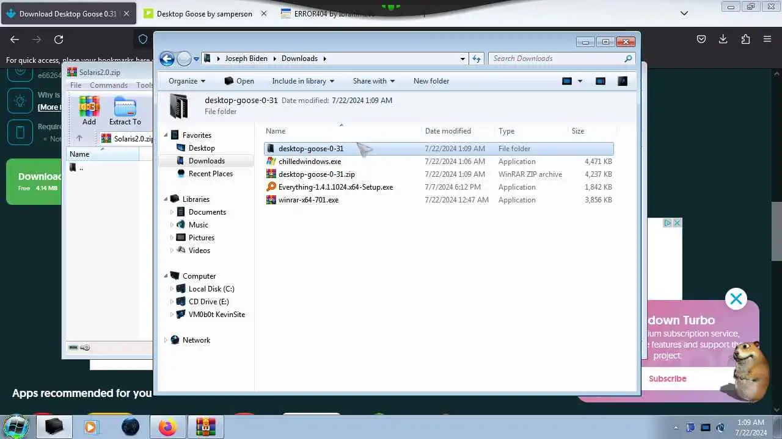The image size is (782, 439).
Task: Click the Subscribe link
Action: pos(668,379)
